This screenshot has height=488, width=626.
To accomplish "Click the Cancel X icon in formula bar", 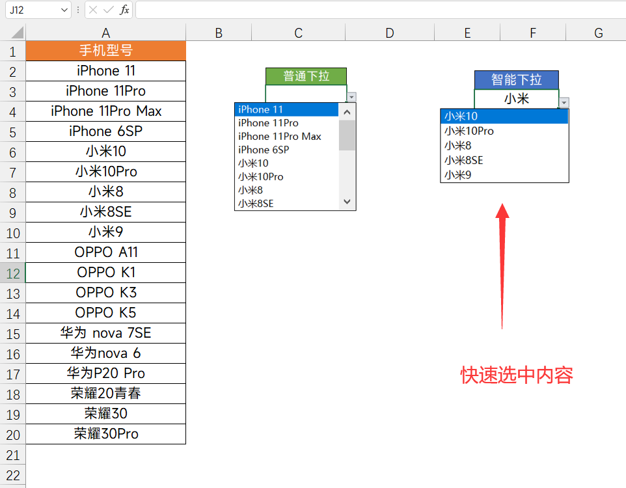I will coord(93,10).
